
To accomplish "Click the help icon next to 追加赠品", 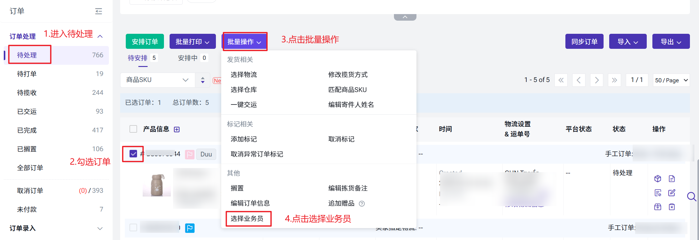I will (x=362, y=204).
